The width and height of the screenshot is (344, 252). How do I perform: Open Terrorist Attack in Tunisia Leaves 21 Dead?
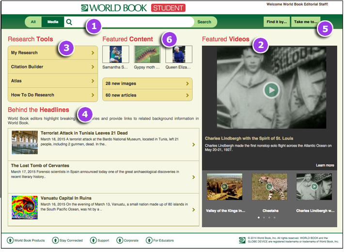84,133
